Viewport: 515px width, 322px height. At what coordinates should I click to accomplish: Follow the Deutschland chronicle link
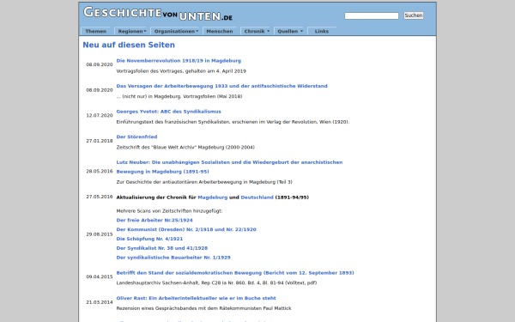click(257, 197)
